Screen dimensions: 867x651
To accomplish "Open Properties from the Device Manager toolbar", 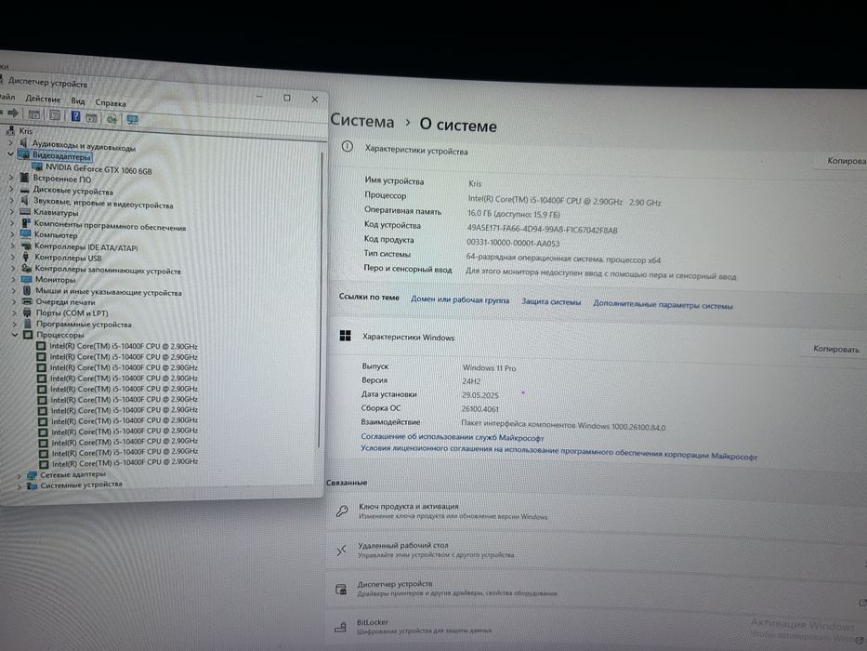I will 55,115.
